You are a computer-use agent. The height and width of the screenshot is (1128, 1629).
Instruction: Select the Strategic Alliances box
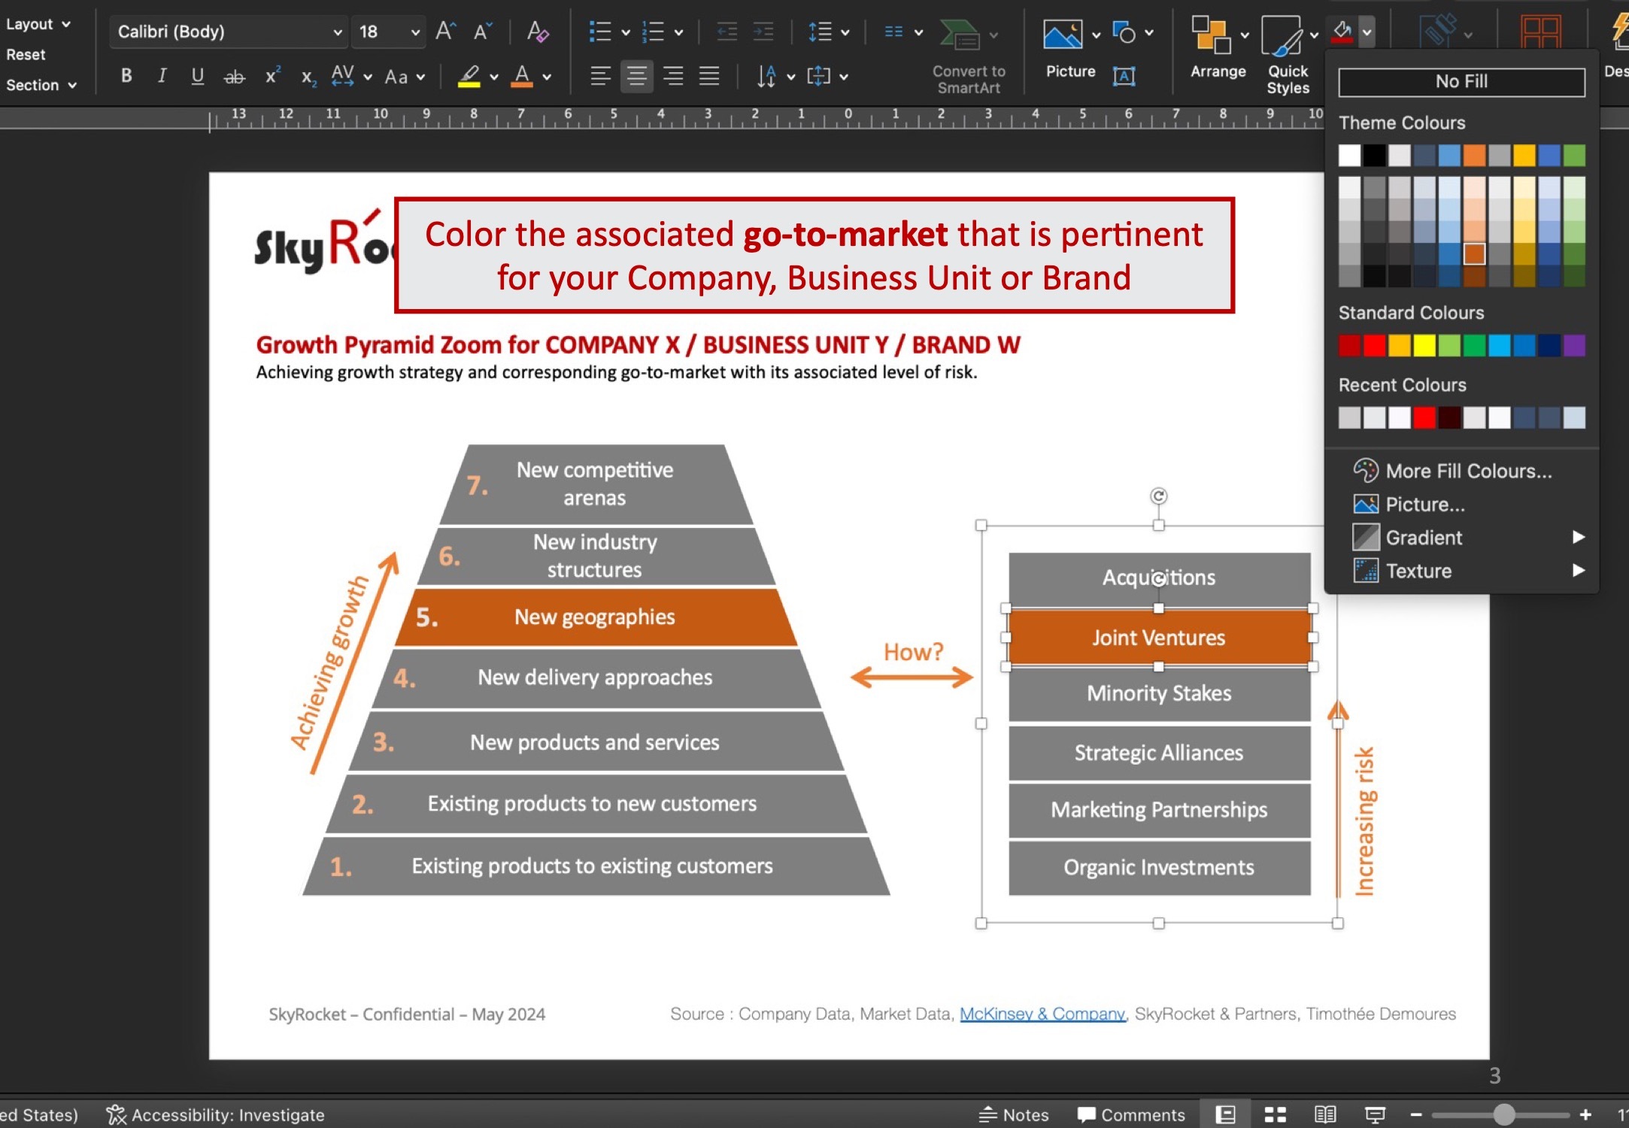click(x=1159, y=753)
